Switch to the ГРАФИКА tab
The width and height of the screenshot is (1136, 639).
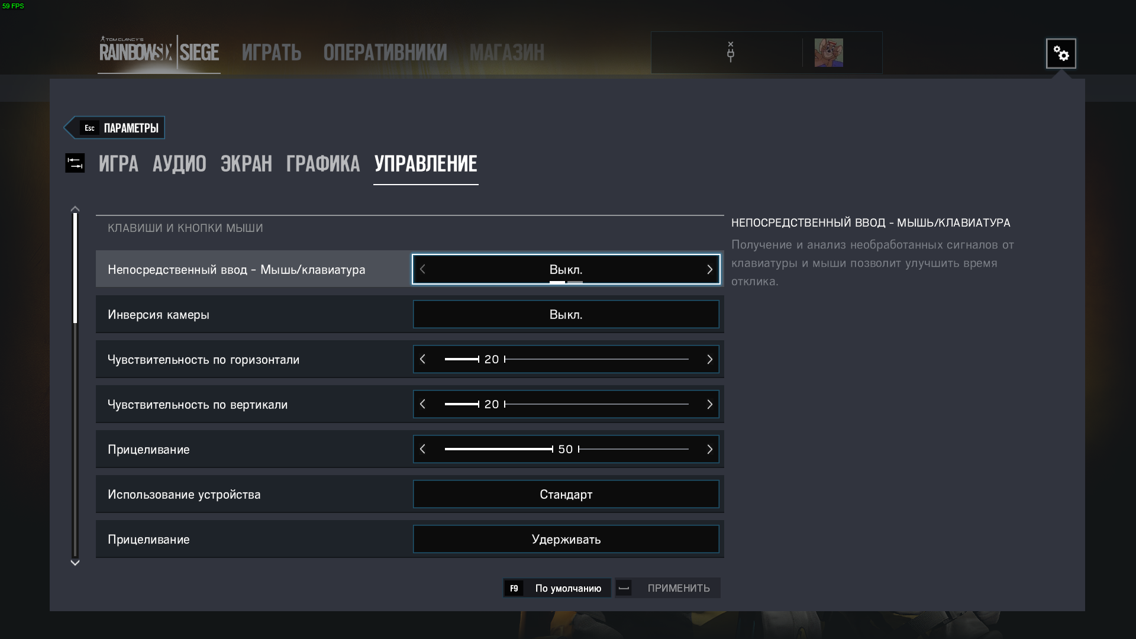click(x=323, y=164)
